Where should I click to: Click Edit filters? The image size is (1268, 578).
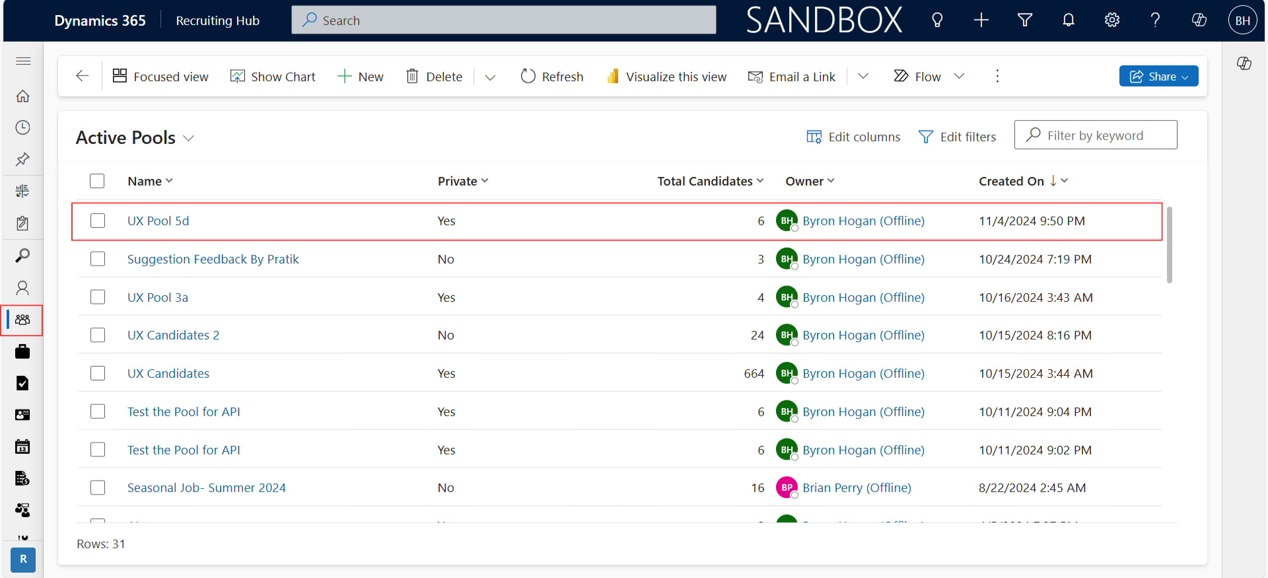click(x=957, y=137)
